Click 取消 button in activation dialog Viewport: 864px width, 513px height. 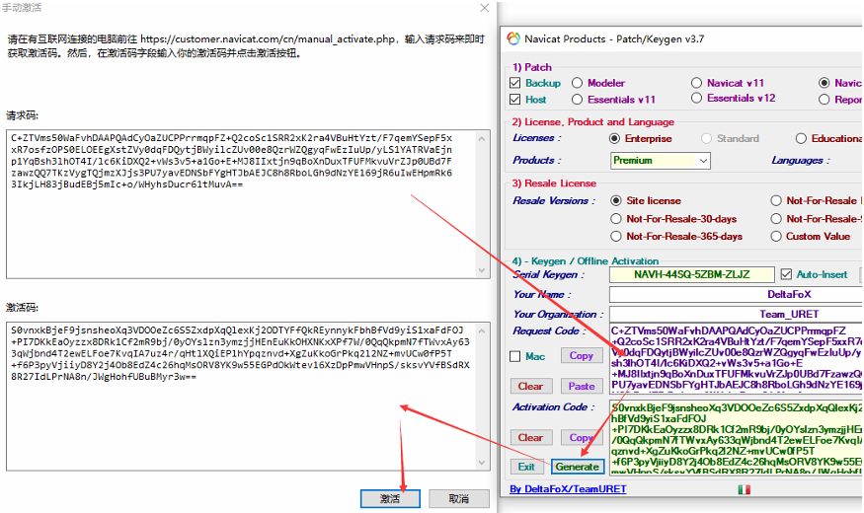459,498
